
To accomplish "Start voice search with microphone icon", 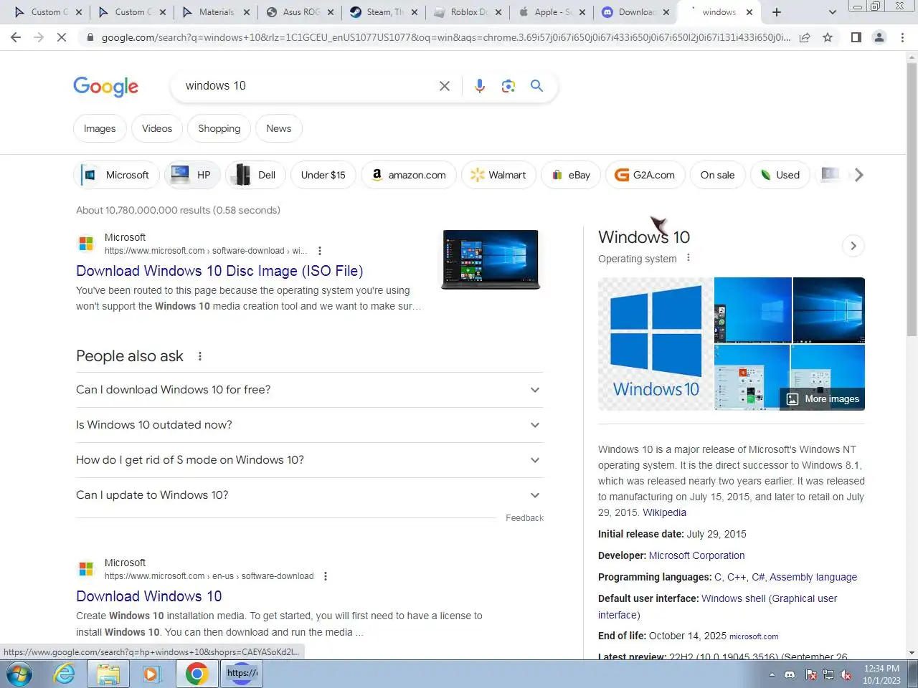I will pos(480,86).
